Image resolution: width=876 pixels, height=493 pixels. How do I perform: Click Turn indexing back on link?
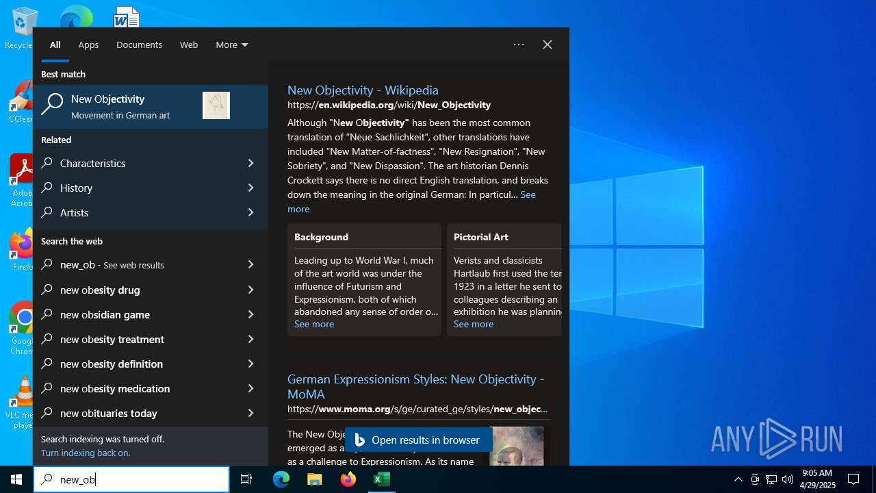(x=86, y=453)
